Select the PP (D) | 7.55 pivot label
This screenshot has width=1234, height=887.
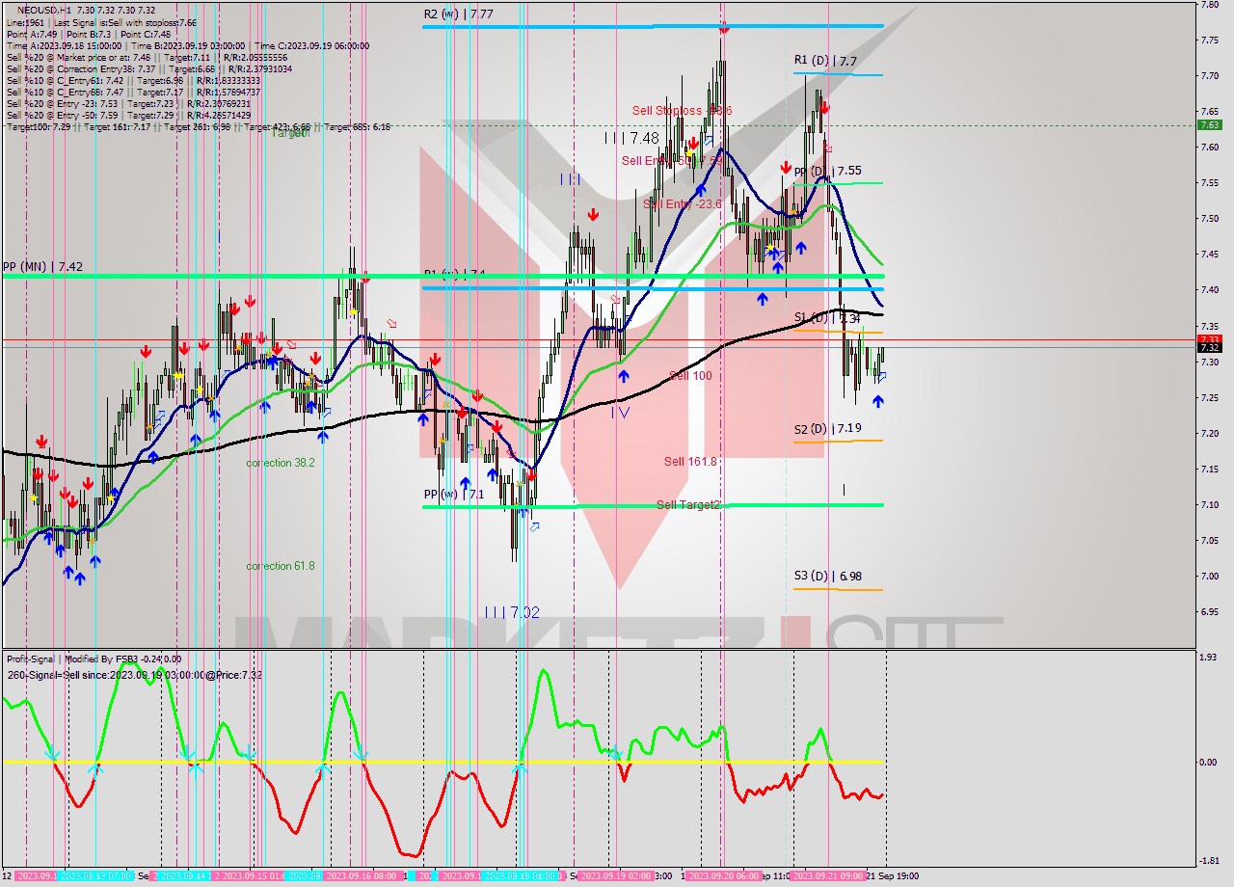(827, 172)
